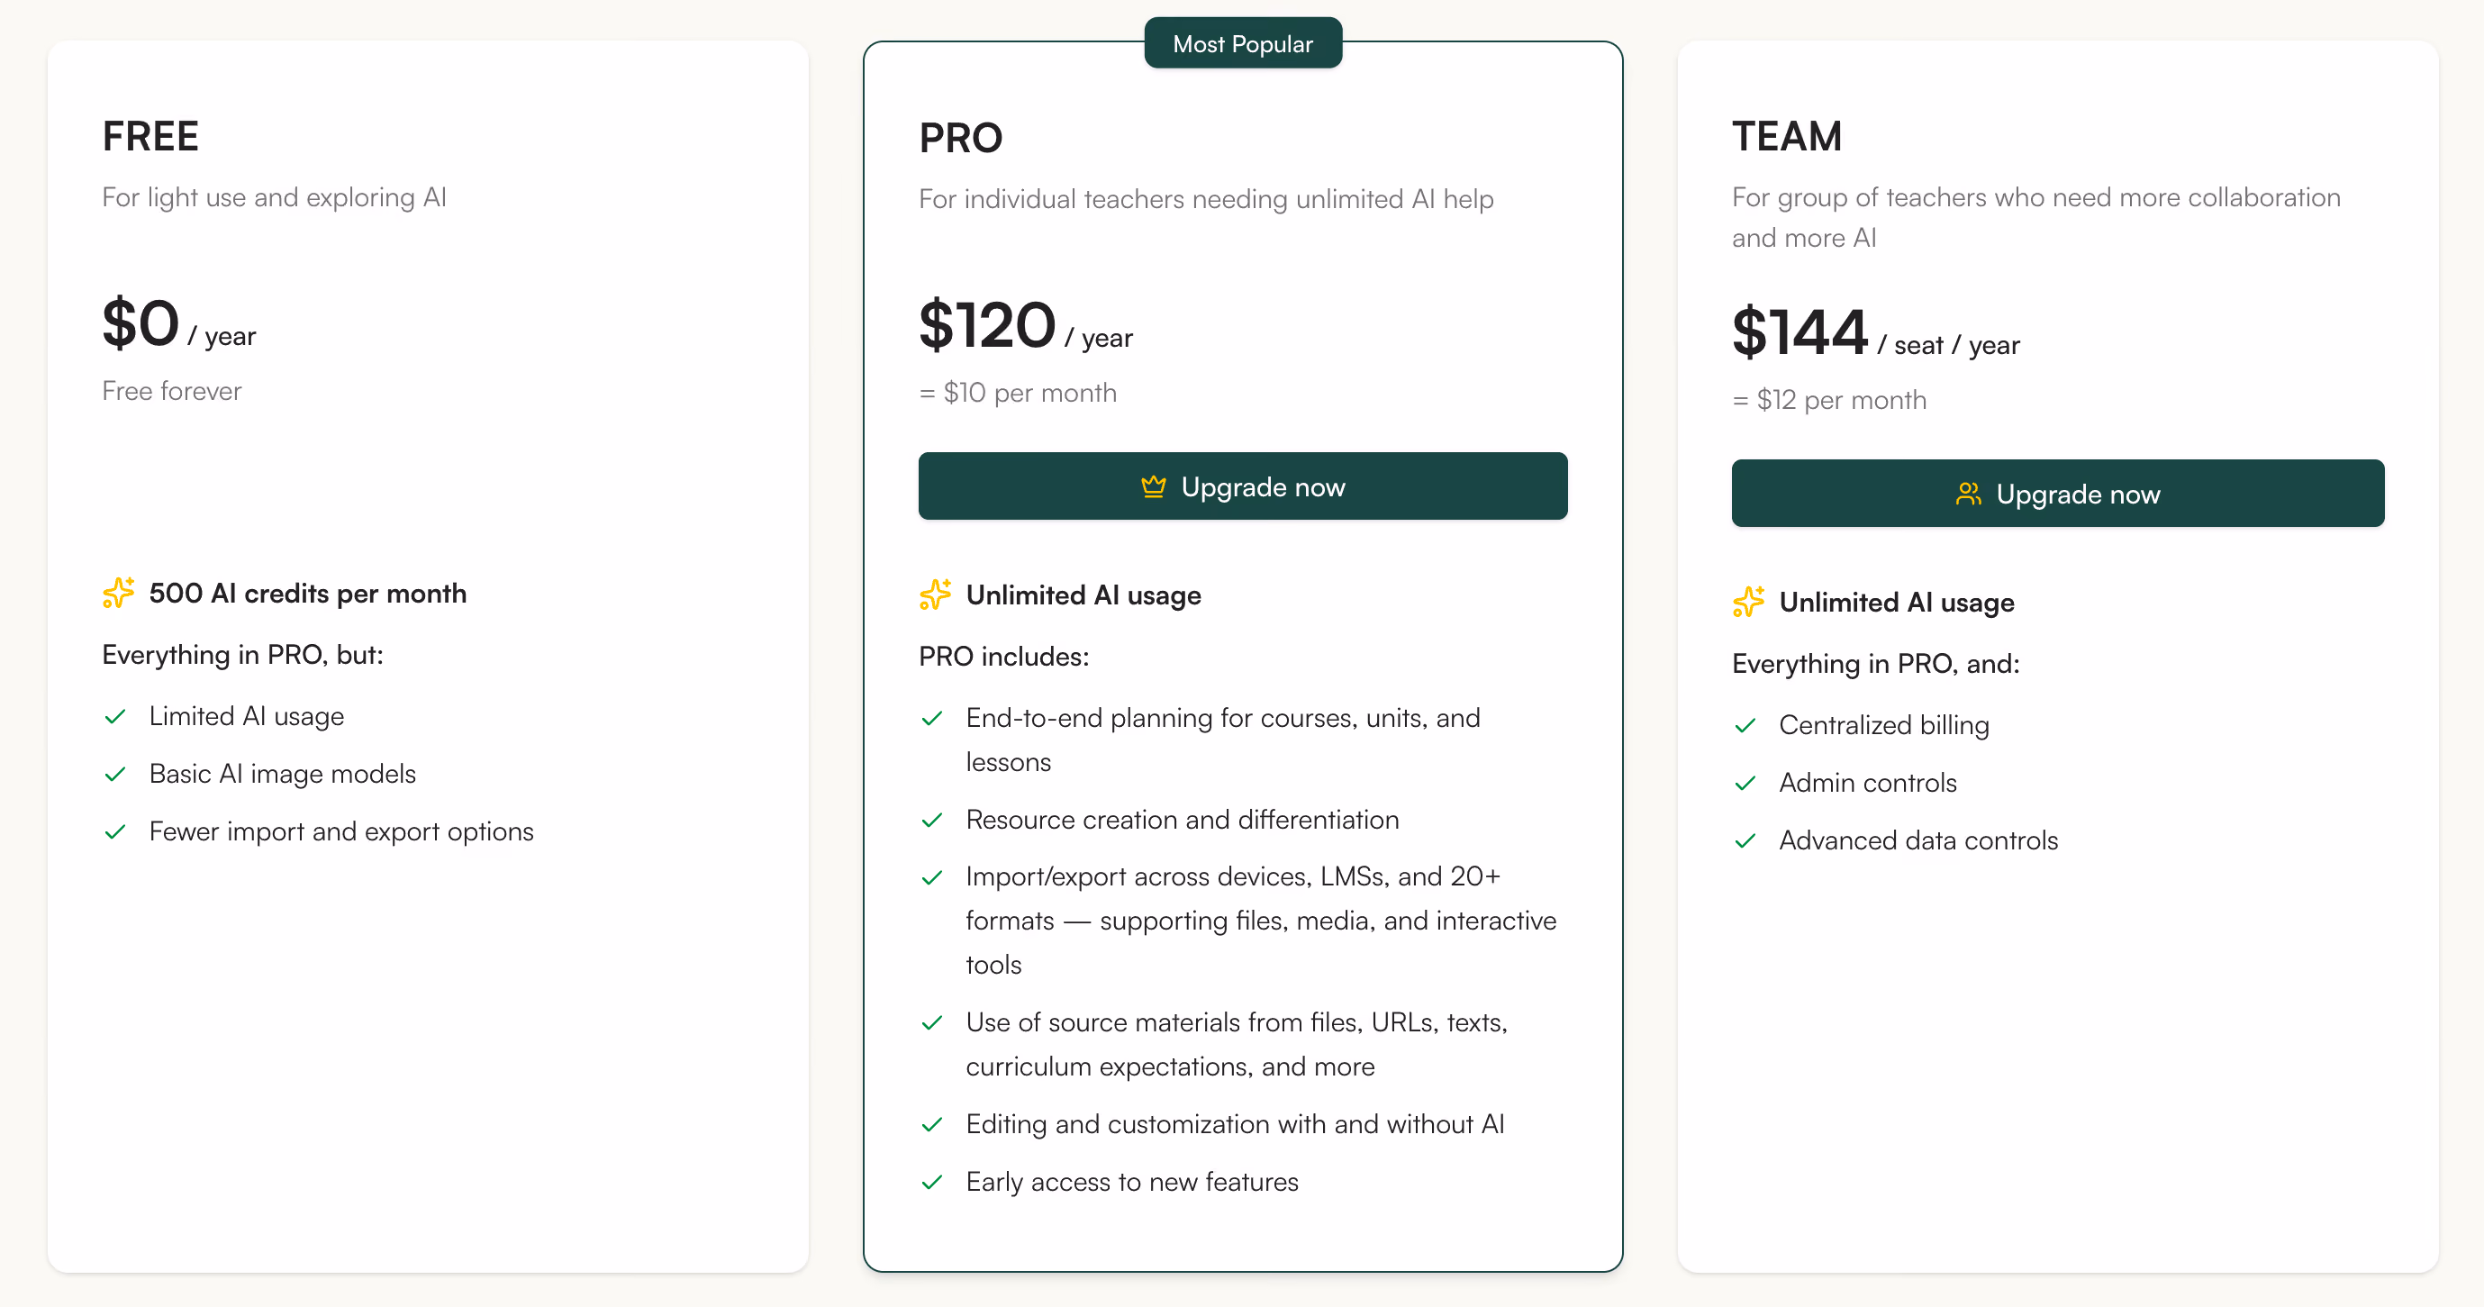Image resolution: width=2484 pixels, height=1307 pixels.
Task: Click the checkmark next to Limited AI usage
Action: [x=114, y=717]
